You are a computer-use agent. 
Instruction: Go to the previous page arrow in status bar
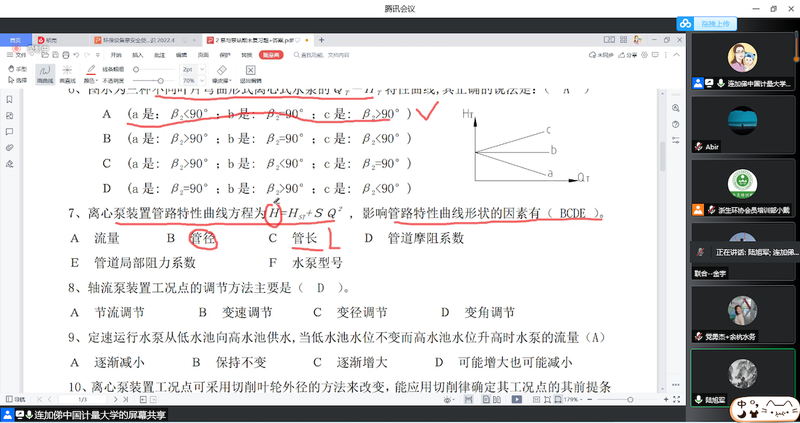pyautogui.click(x=51, y=399)
